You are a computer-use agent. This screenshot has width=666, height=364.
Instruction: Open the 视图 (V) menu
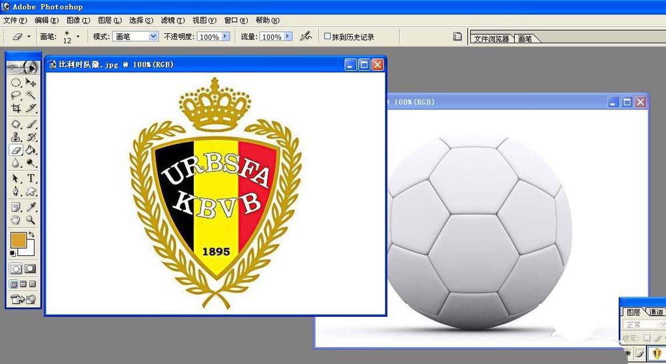pos(204,21)
